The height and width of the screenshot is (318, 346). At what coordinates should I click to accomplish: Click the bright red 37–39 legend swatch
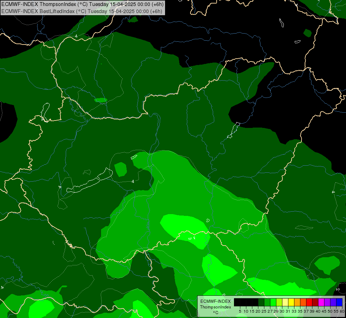pyautogui.click(x=309, y=302)
